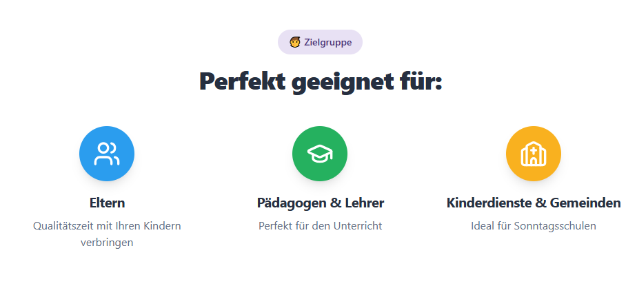The image size is (637, 286).
Task: Click the orange church building icon
Action: [533, 154]
